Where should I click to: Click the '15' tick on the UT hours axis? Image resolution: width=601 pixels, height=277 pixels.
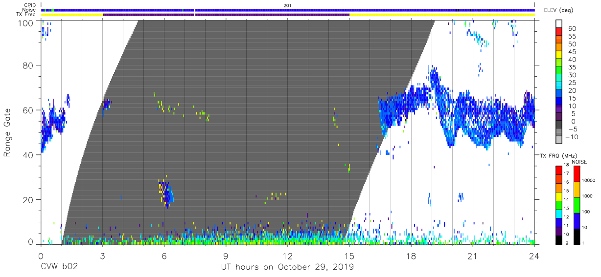[349, 256]
